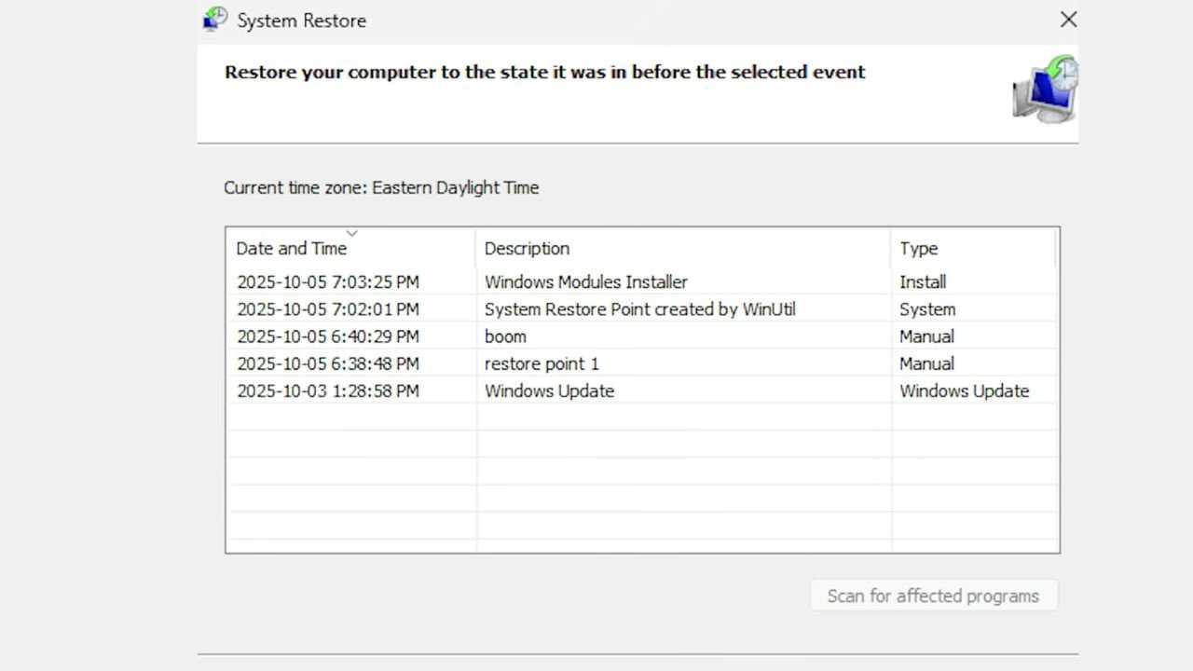Click the Current time zone label

click(x=381, y=187)
